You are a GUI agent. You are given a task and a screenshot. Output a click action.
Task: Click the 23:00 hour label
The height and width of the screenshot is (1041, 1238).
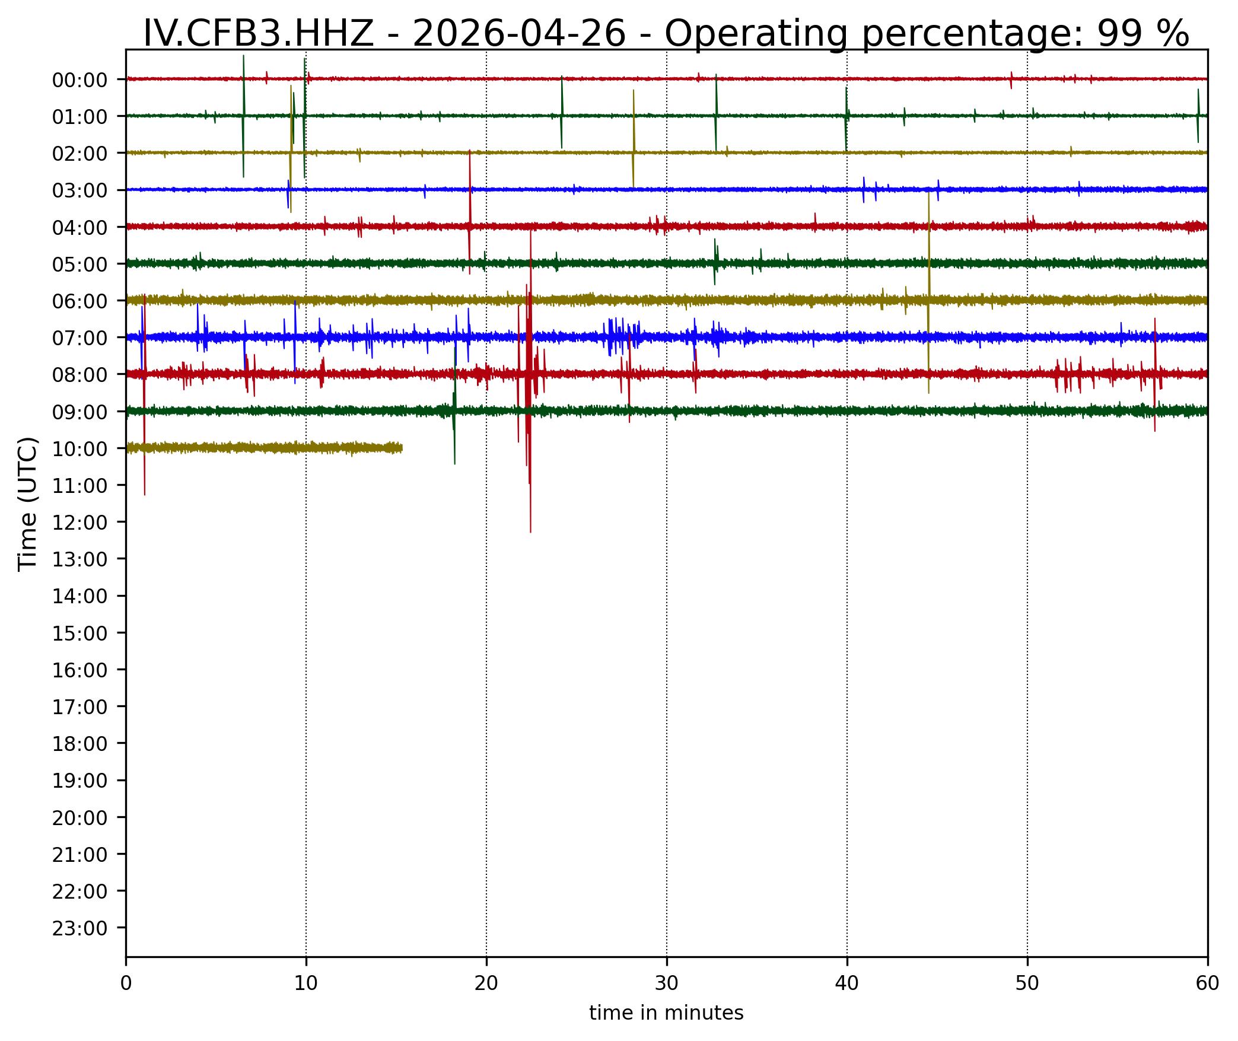coord(79,928)
